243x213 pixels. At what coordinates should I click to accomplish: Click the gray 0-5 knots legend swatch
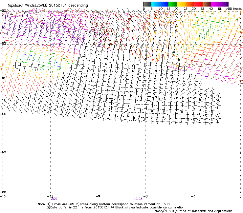point(147,4)
